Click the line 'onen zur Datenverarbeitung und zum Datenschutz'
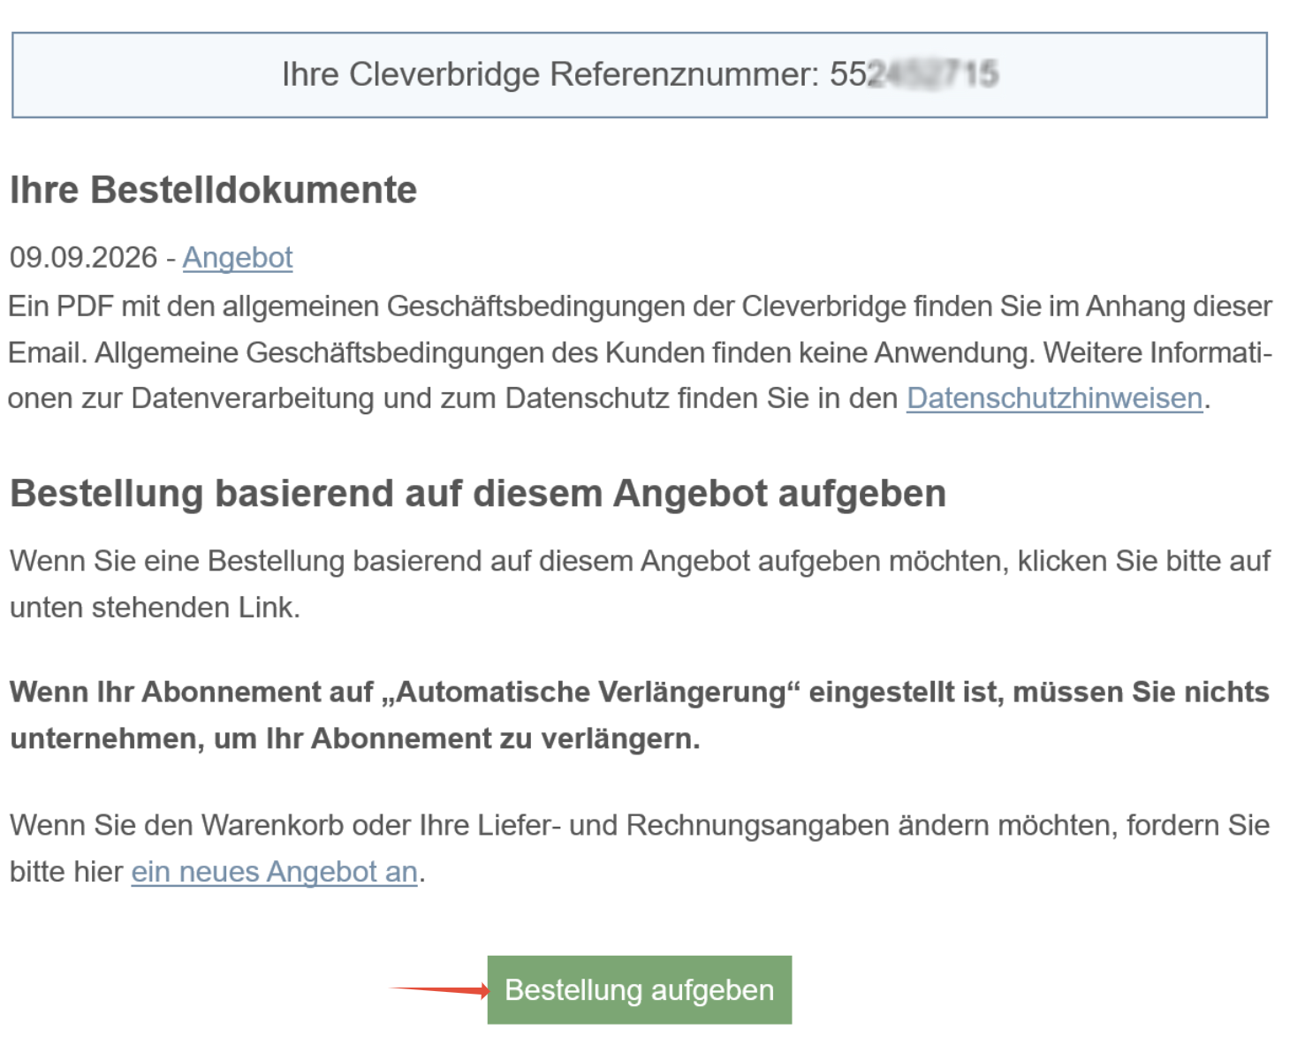Screen dimensions: 1305x1037 tap(609, 398)
